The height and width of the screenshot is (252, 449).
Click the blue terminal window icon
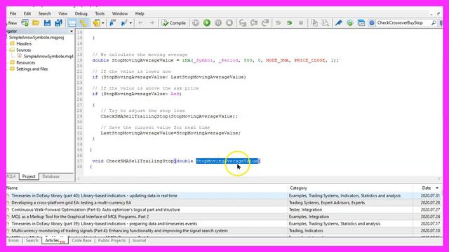[361, 23]
